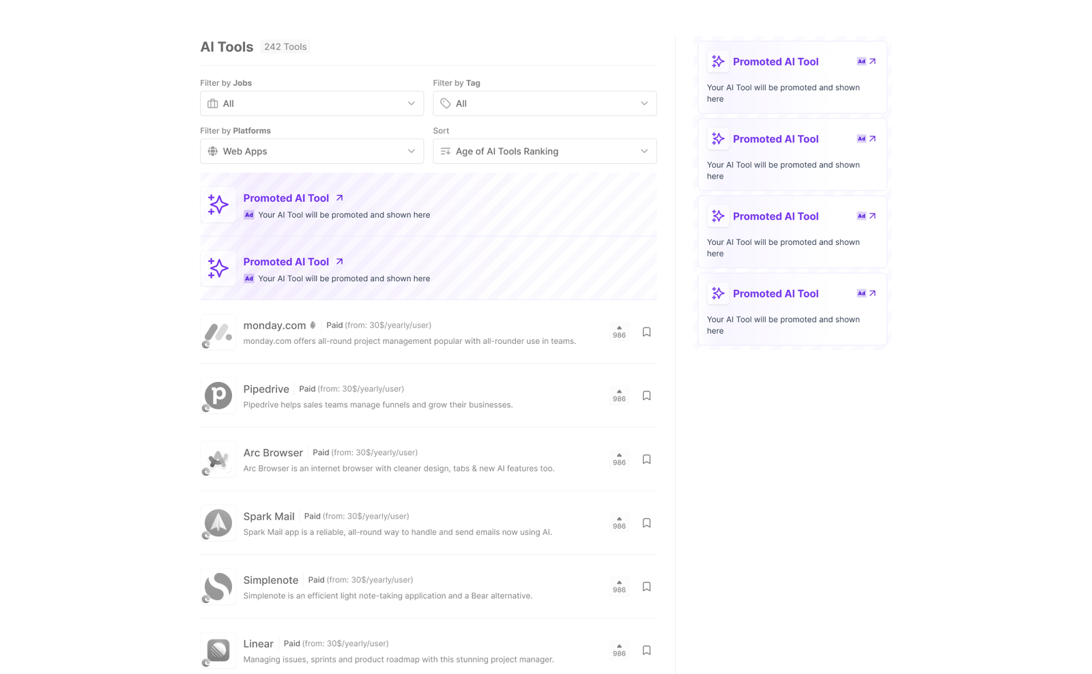Viewport: 1092px width, 674px height.
Task: Bookmark Arc Browser
Action: tap(646, 459)
